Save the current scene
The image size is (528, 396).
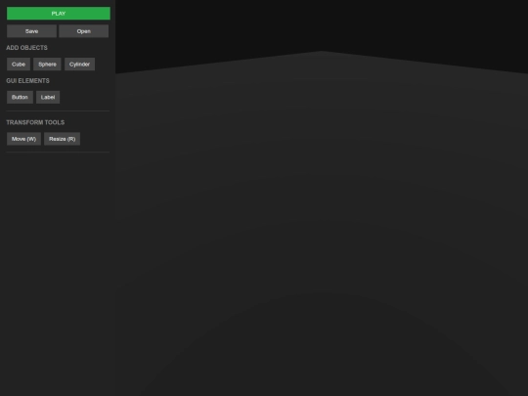point(31,31)
